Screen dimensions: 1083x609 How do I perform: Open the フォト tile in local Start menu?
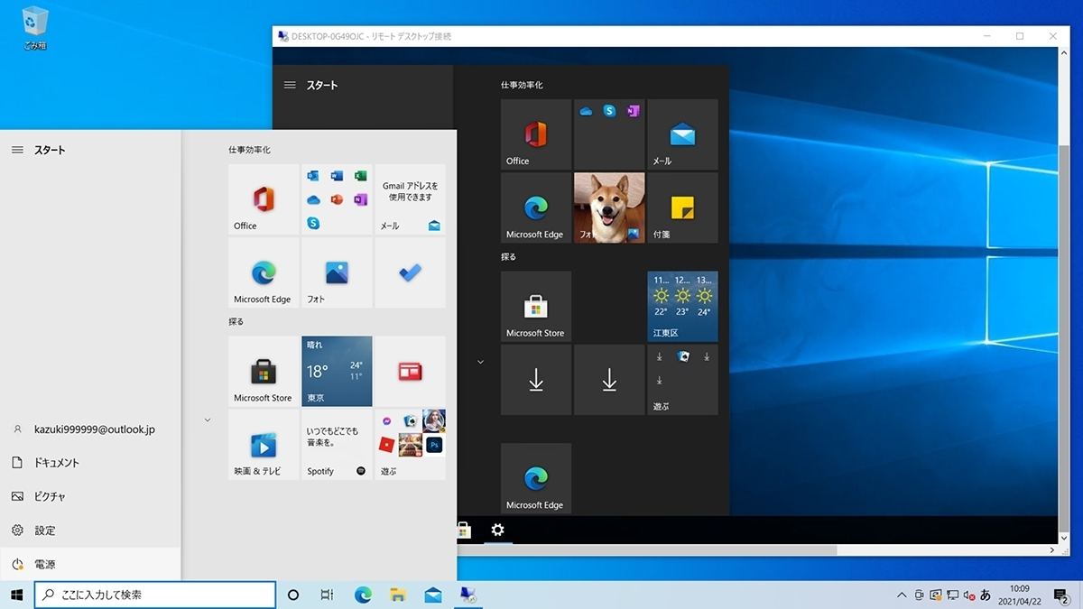click(x=337, y=272)
